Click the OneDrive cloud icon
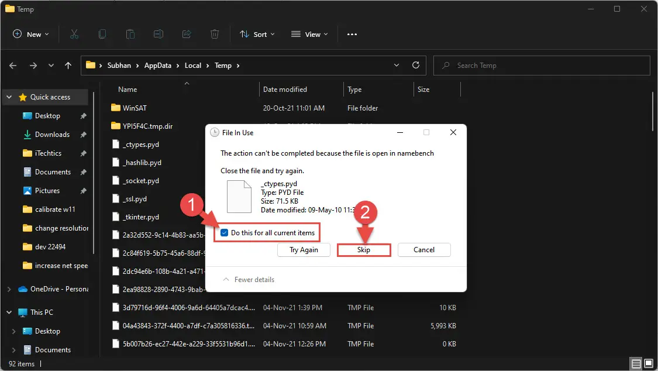 click(x=23, y=289)
